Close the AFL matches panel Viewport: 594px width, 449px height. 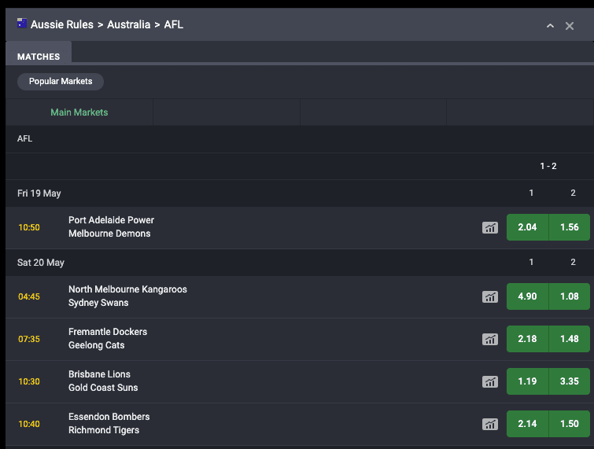point(570,26)
